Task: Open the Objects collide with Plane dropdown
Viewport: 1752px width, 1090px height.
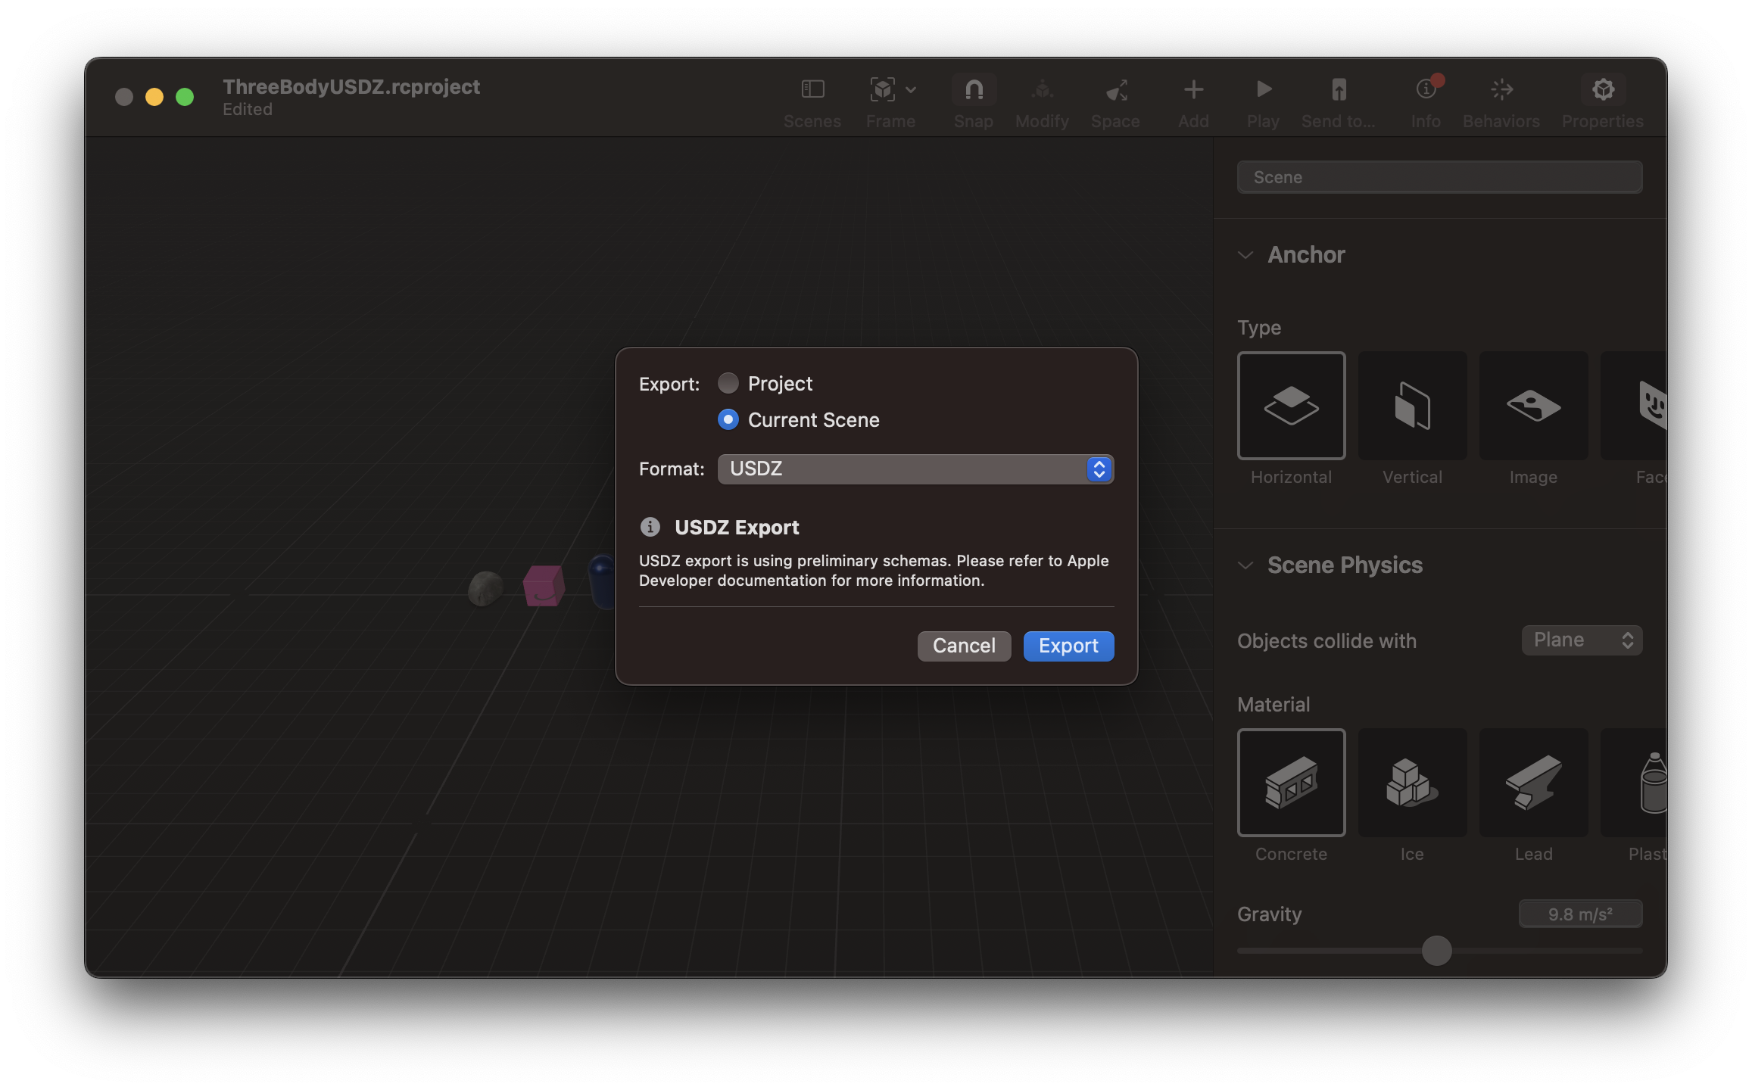Action: (1582, 640)
